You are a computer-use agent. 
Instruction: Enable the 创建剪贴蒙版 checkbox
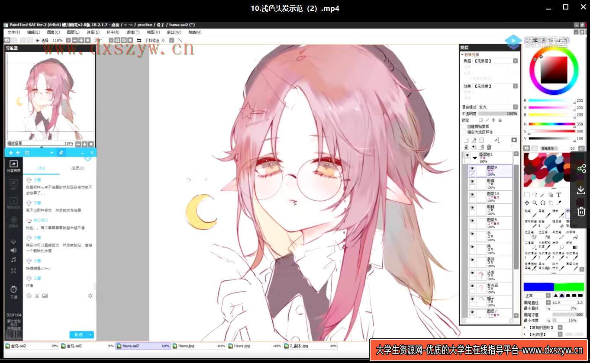pyautogui.click(x=464, y=126)
